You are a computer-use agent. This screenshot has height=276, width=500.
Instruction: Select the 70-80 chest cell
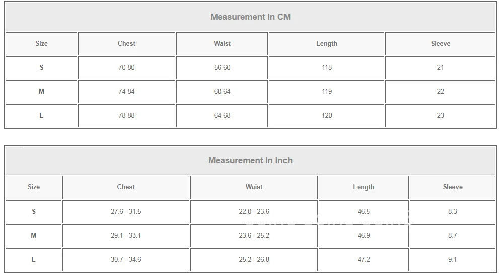coord(126,68)
